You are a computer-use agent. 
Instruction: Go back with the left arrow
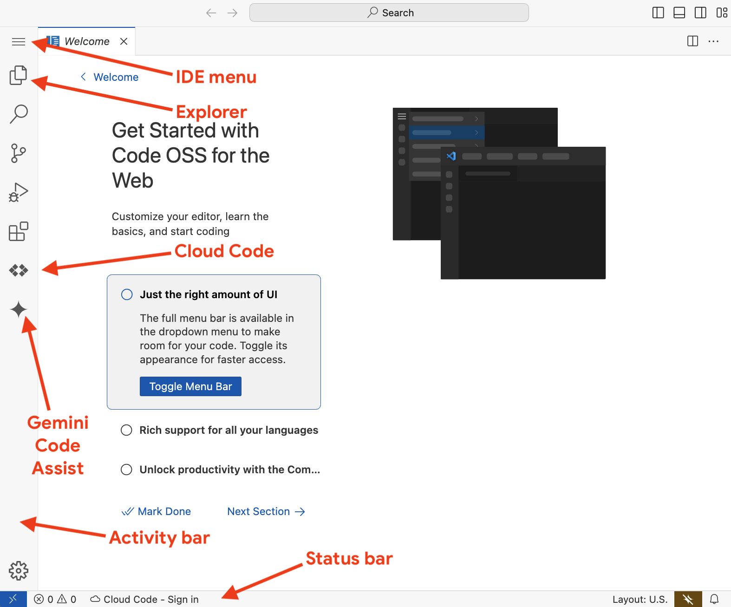click(211, 13)
